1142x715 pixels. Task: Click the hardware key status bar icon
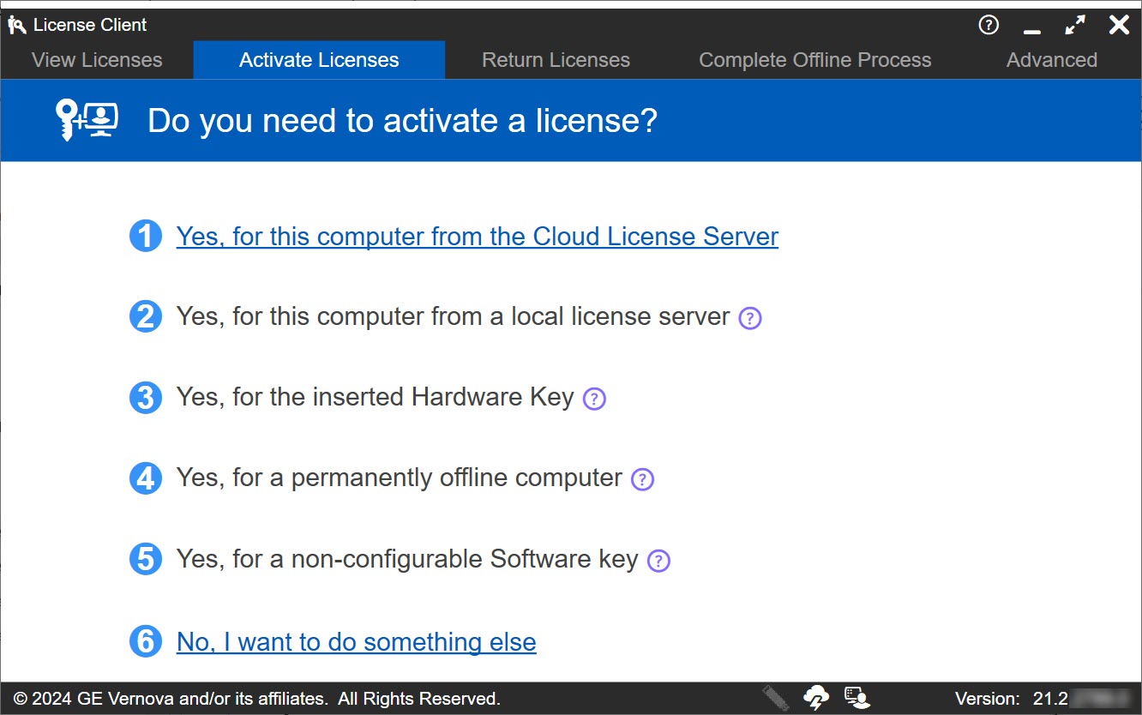point(776,698)
